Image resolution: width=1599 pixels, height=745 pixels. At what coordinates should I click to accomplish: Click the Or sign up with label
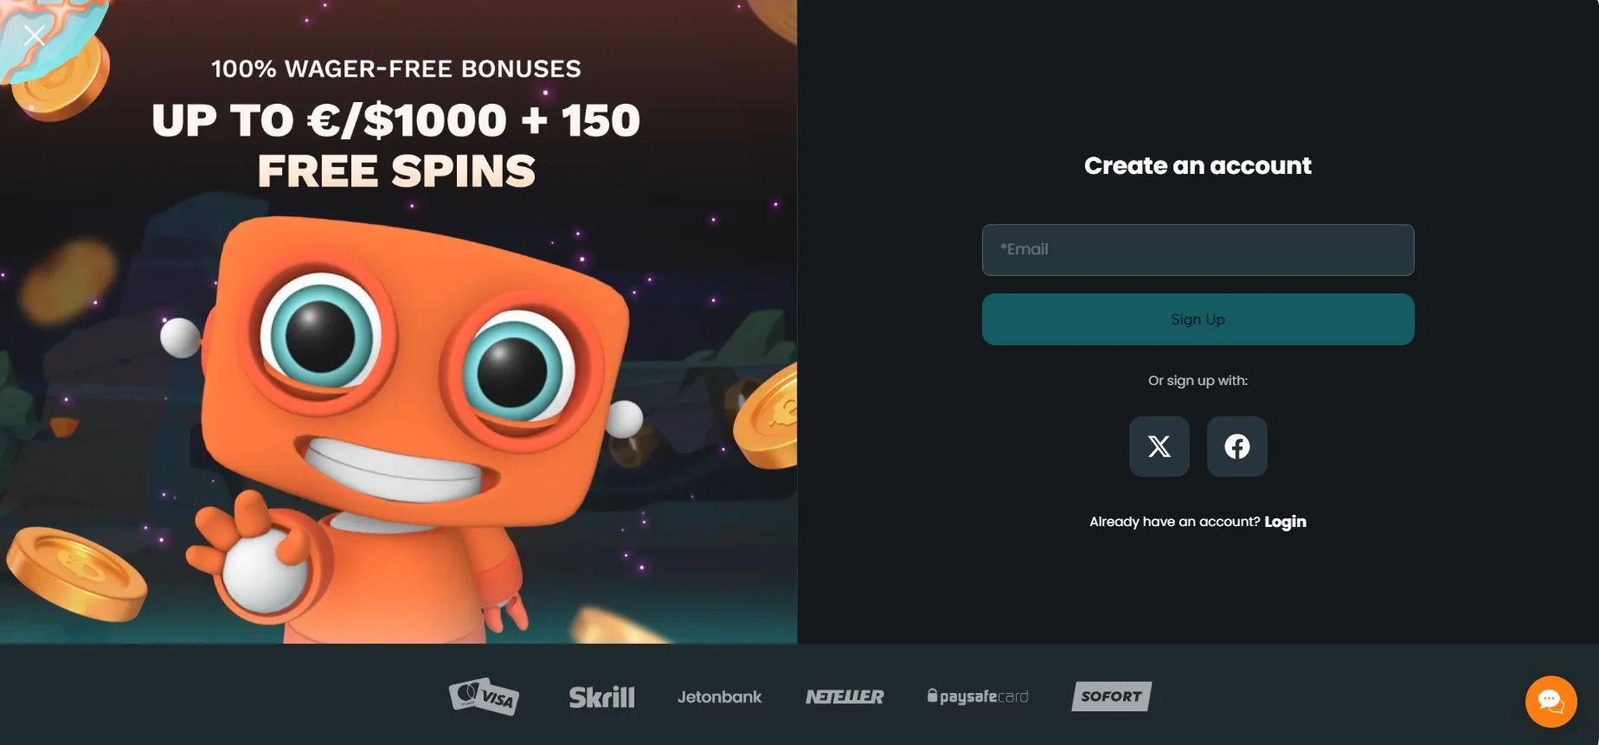tap(1198, 381)
